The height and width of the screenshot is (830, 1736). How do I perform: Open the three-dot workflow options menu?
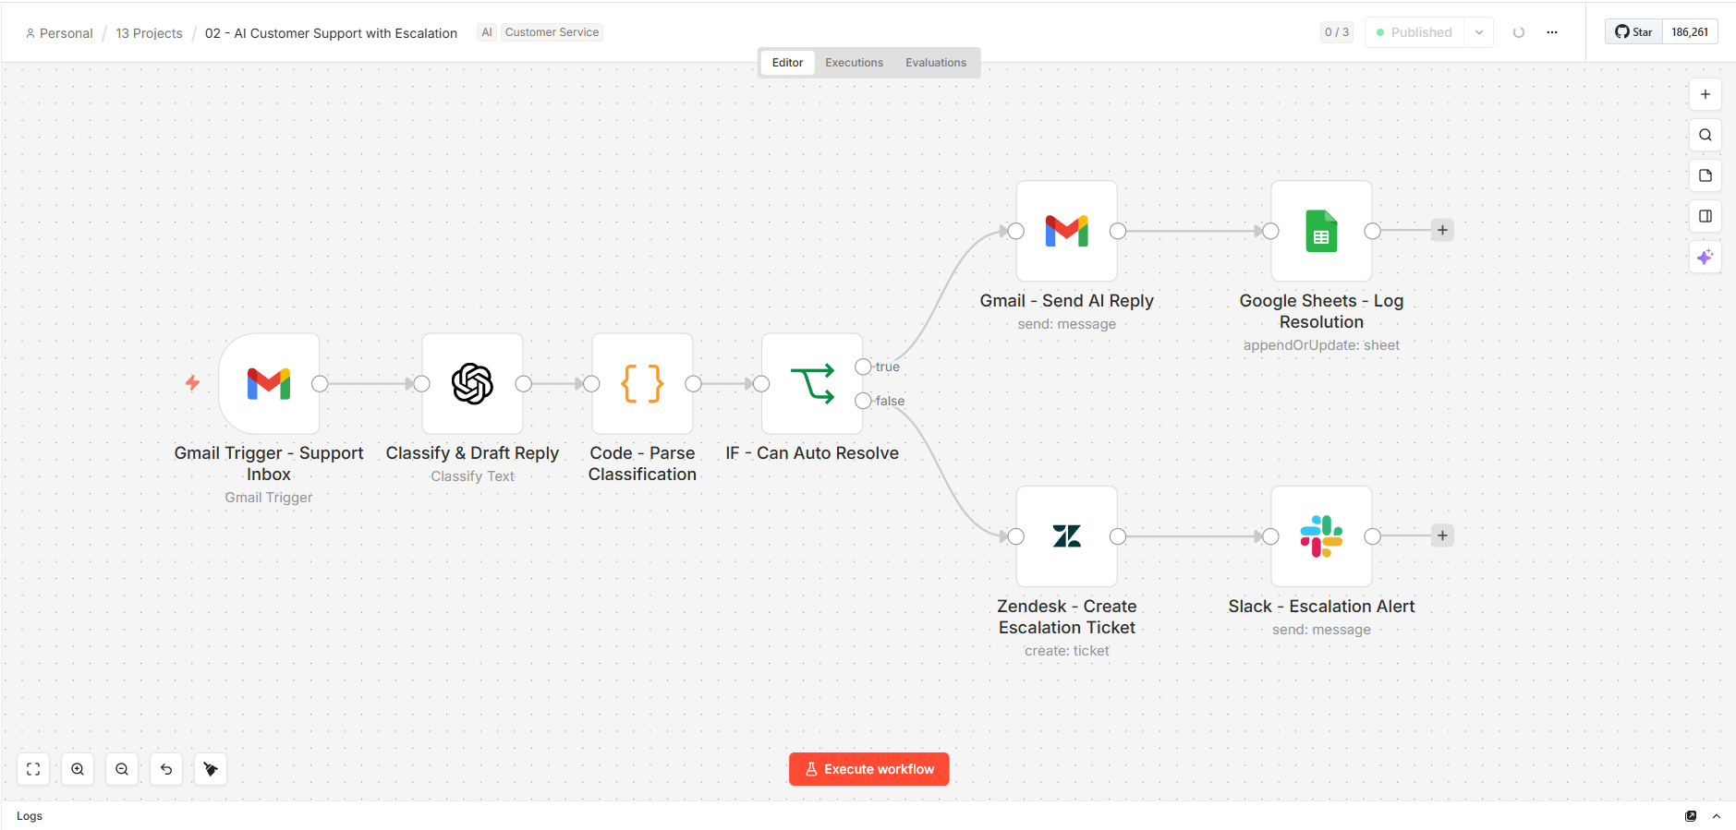[x=1552, y=32]
